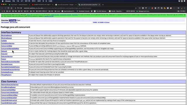Click the Vue devtools V extension icon

tap(146, 8)
